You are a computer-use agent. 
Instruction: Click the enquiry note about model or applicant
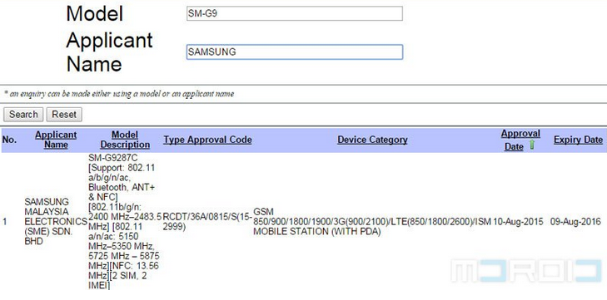point(119,94)
